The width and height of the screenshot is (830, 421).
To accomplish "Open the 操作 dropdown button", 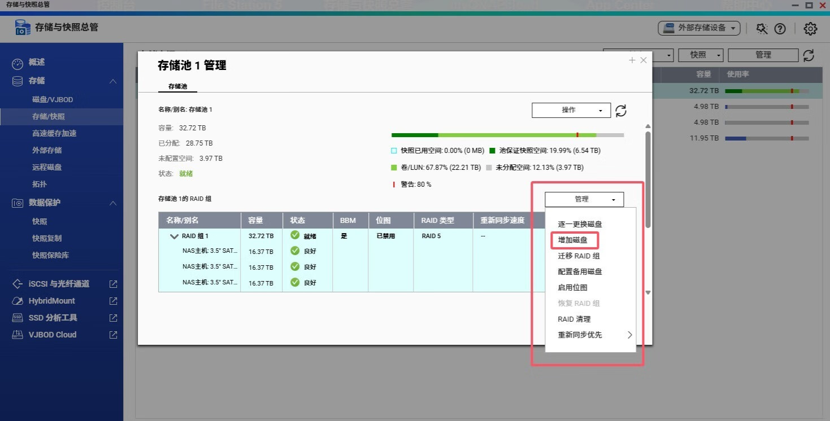I will [571, 110].
